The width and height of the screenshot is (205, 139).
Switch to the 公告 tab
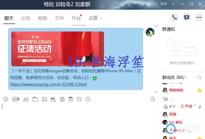pos(26,18)
